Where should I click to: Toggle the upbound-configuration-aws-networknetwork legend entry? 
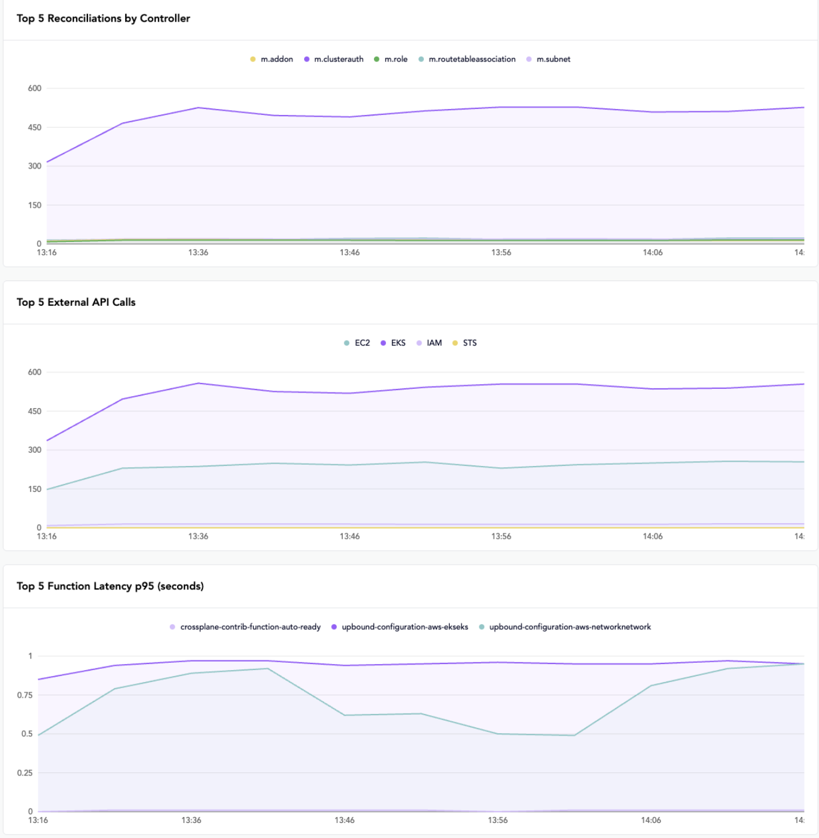[x=481, y=627]
